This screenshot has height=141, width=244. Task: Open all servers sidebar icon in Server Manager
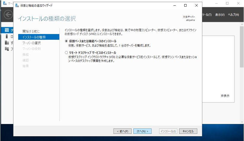[x=7, y=43]
